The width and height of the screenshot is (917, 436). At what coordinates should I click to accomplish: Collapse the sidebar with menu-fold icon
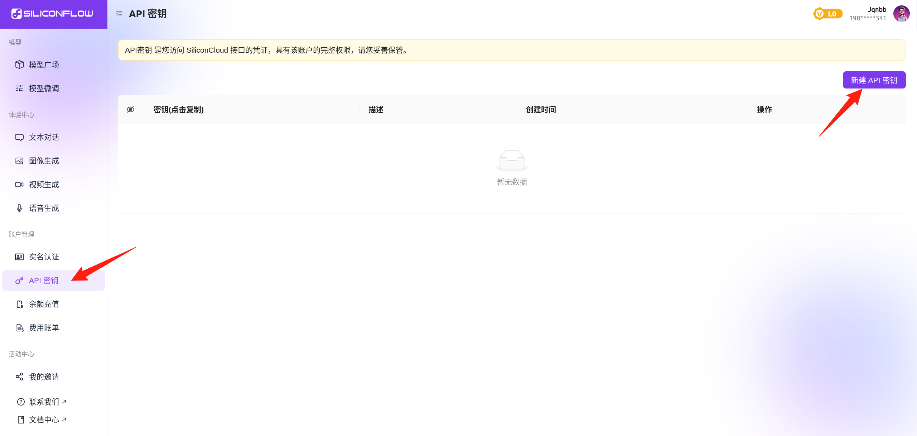pyautogui.click(x=119, y=14)
